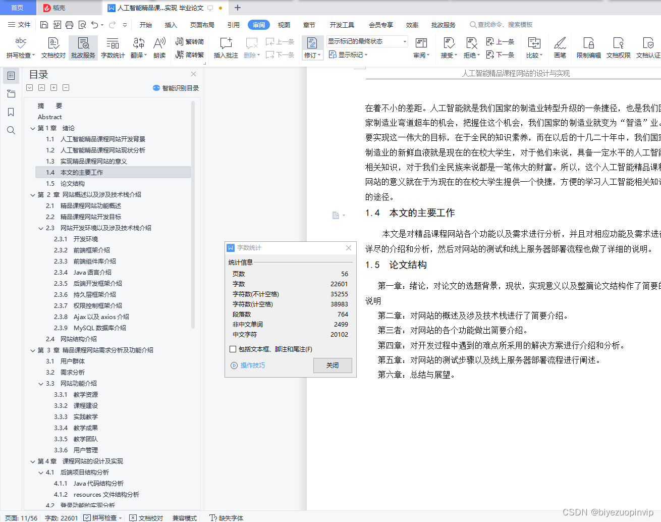Open the translate (翻译) tool
Image resolution: width=661 pixels, height=522 pixels.
[x=138, y=48]
